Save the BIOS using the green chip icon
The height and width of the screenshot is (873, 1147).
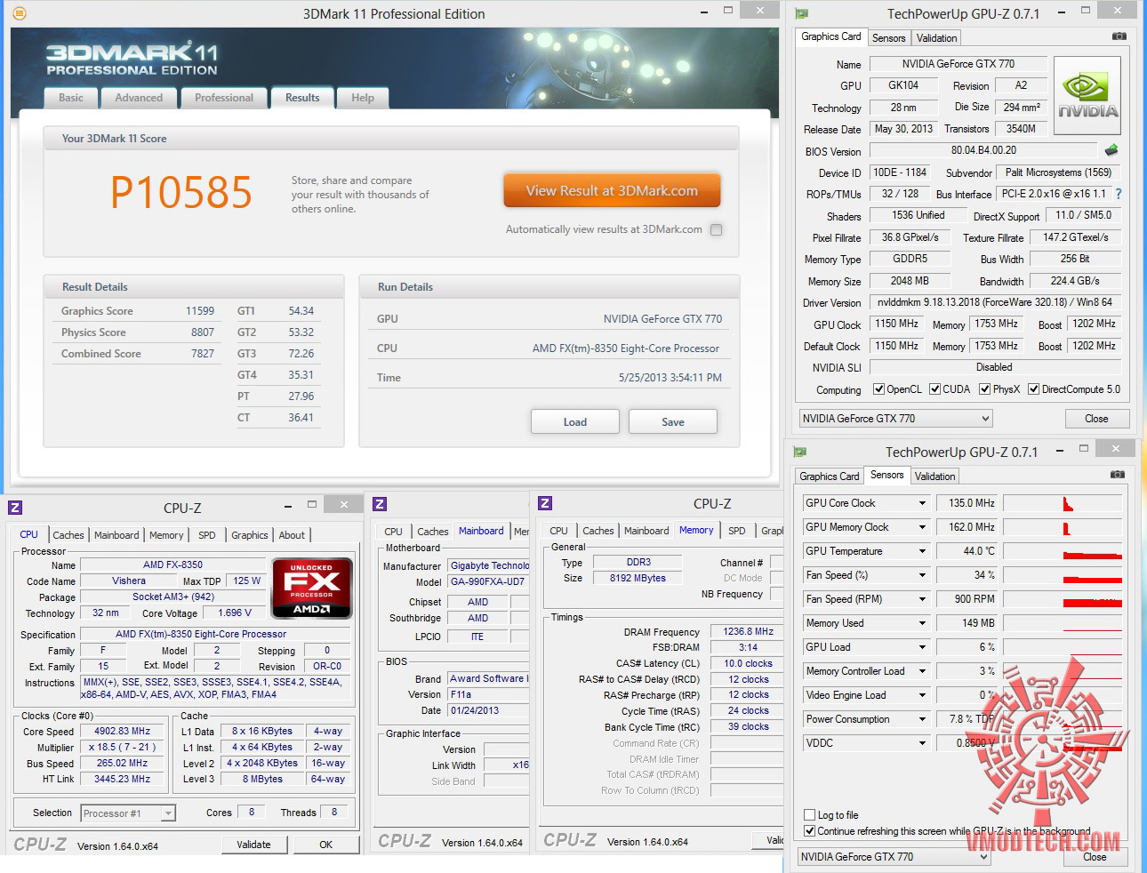1111,150
